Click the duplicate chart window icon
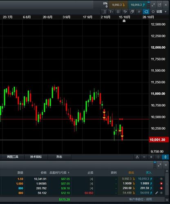Image resolution: width=170 pixels, height=204 pixels. [x=132, y=12]
